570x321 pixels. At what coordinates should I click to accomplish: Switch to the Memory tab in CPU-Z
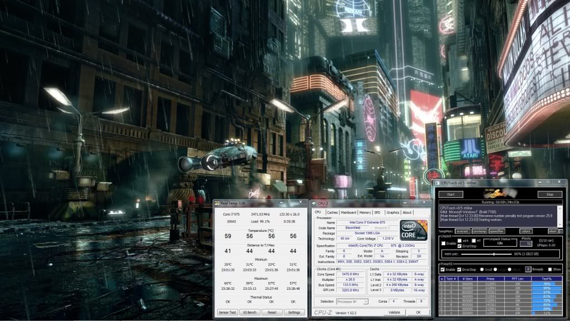pyautogui.click(x=365, y=212)
